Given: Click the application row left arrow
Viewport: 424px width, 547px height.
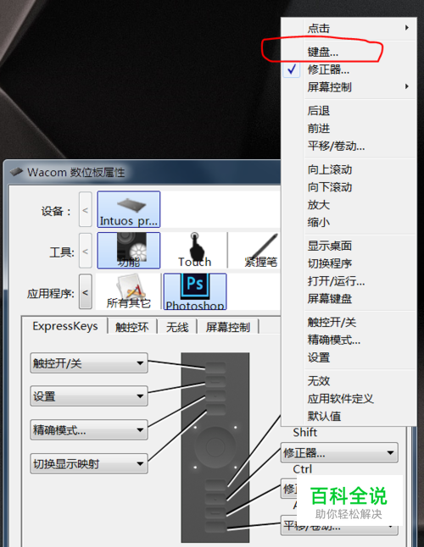Looking at the screenshot, I should [85, 291].
